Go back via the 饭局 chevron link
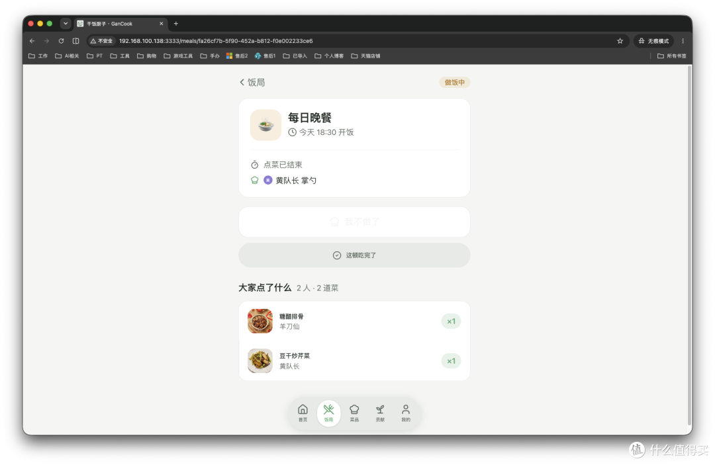The image size is (715, 465). (x=252, y=83)
